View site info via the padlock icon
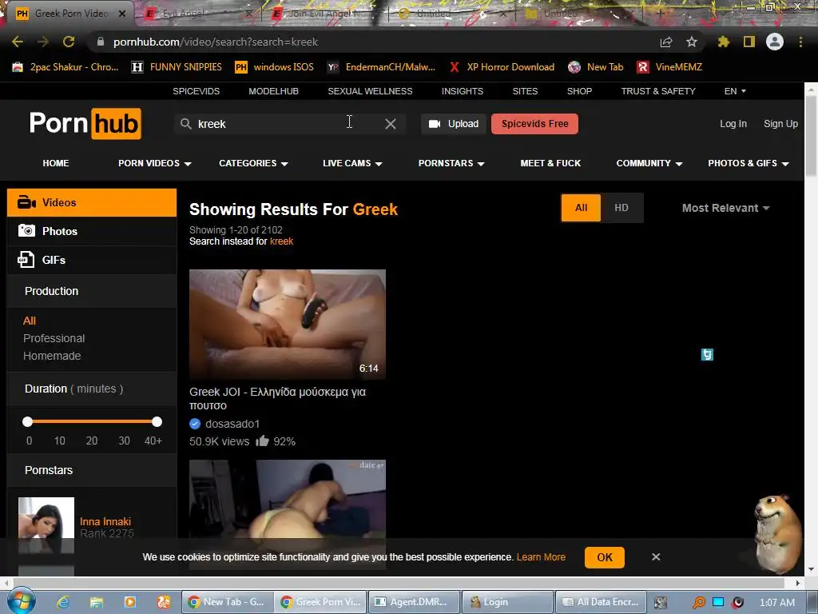 [x=101, y=42]
